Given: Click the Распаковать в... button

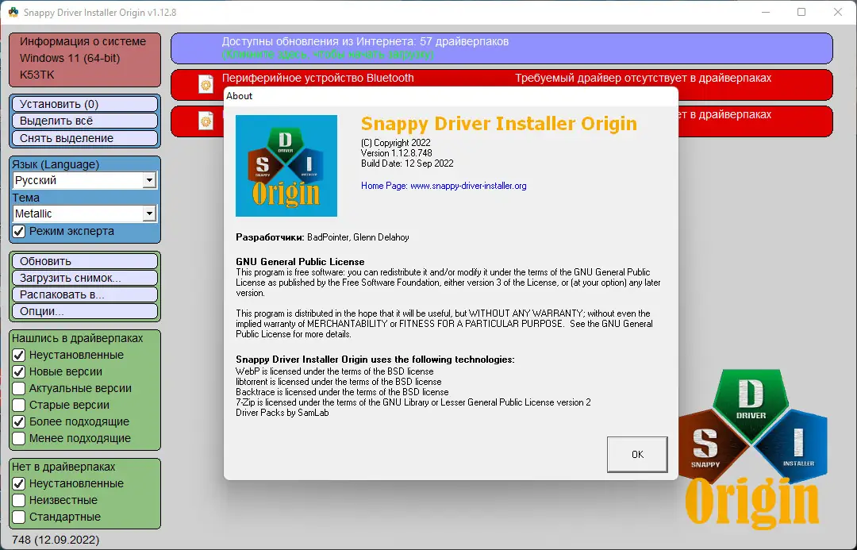Looking at the screenshot, I should pos(85,294).
